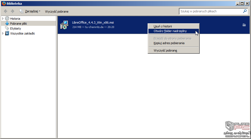Click the Wszystkie zakładki star icon

click(x=7, y=33)
